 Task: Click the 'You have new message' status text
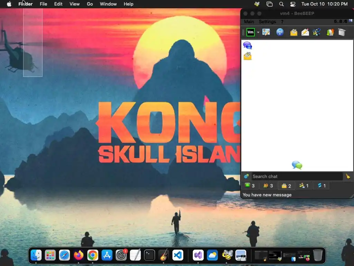point(267,195)
